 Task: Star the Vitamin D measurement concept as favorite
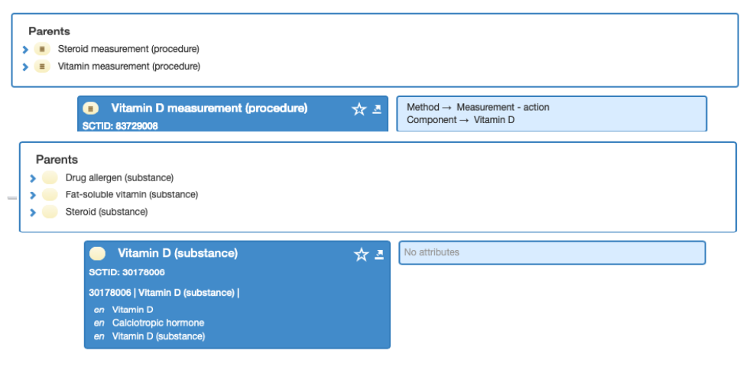359,109
